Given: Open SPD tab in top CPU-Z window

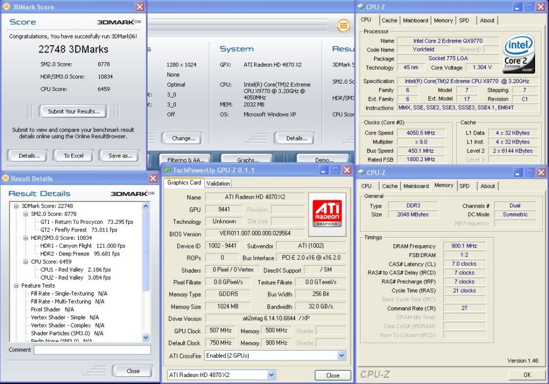Looking at the screenshot, I should coord(464,20).
